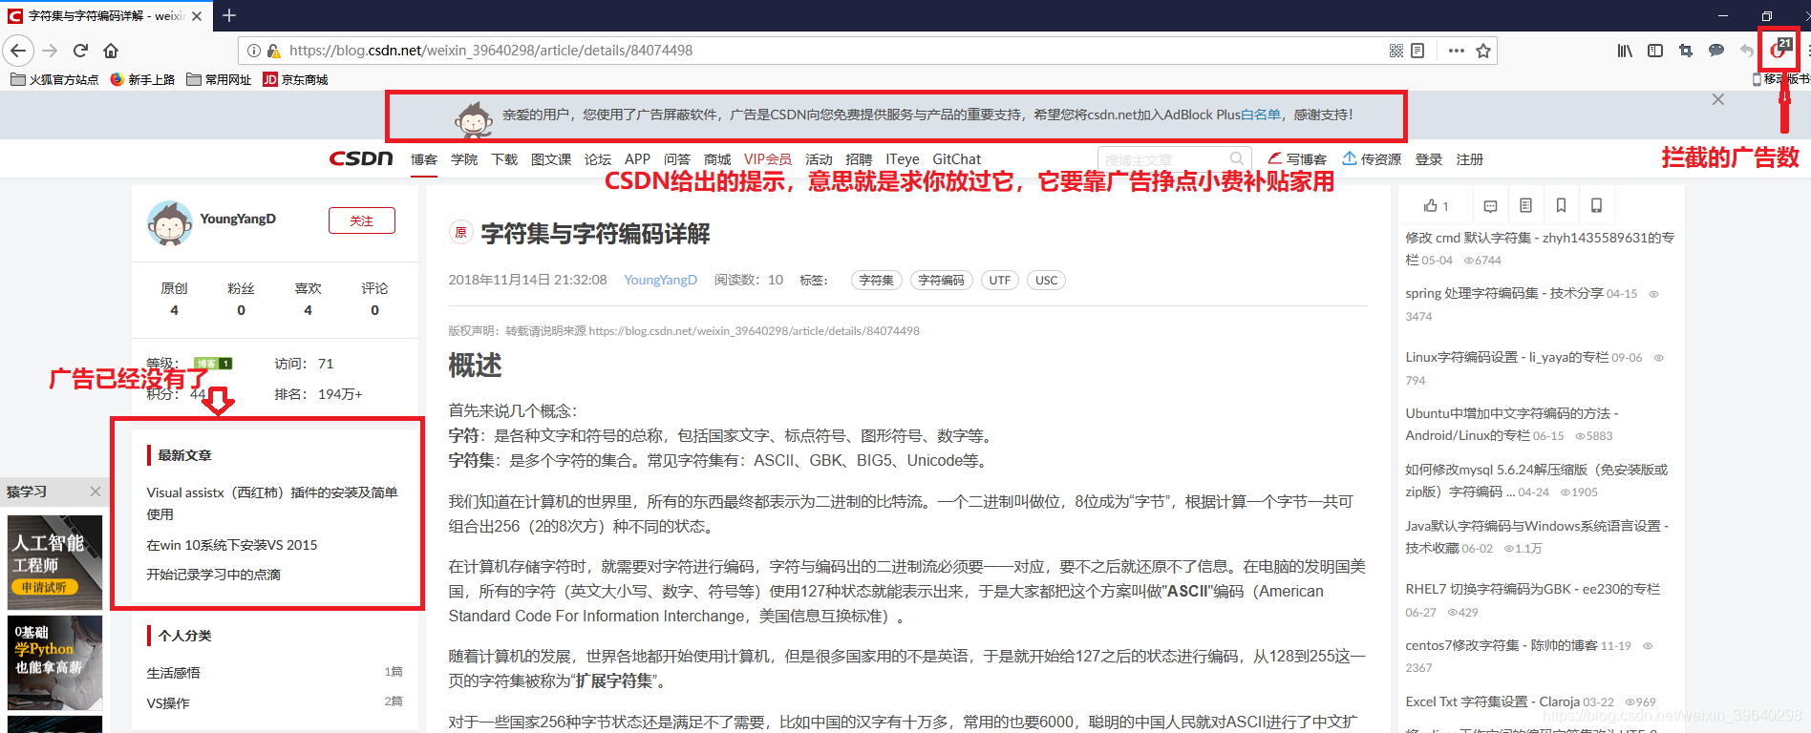Close the 猿学习 side ad panel
The image size is (1811, 733).
point(95,492)
